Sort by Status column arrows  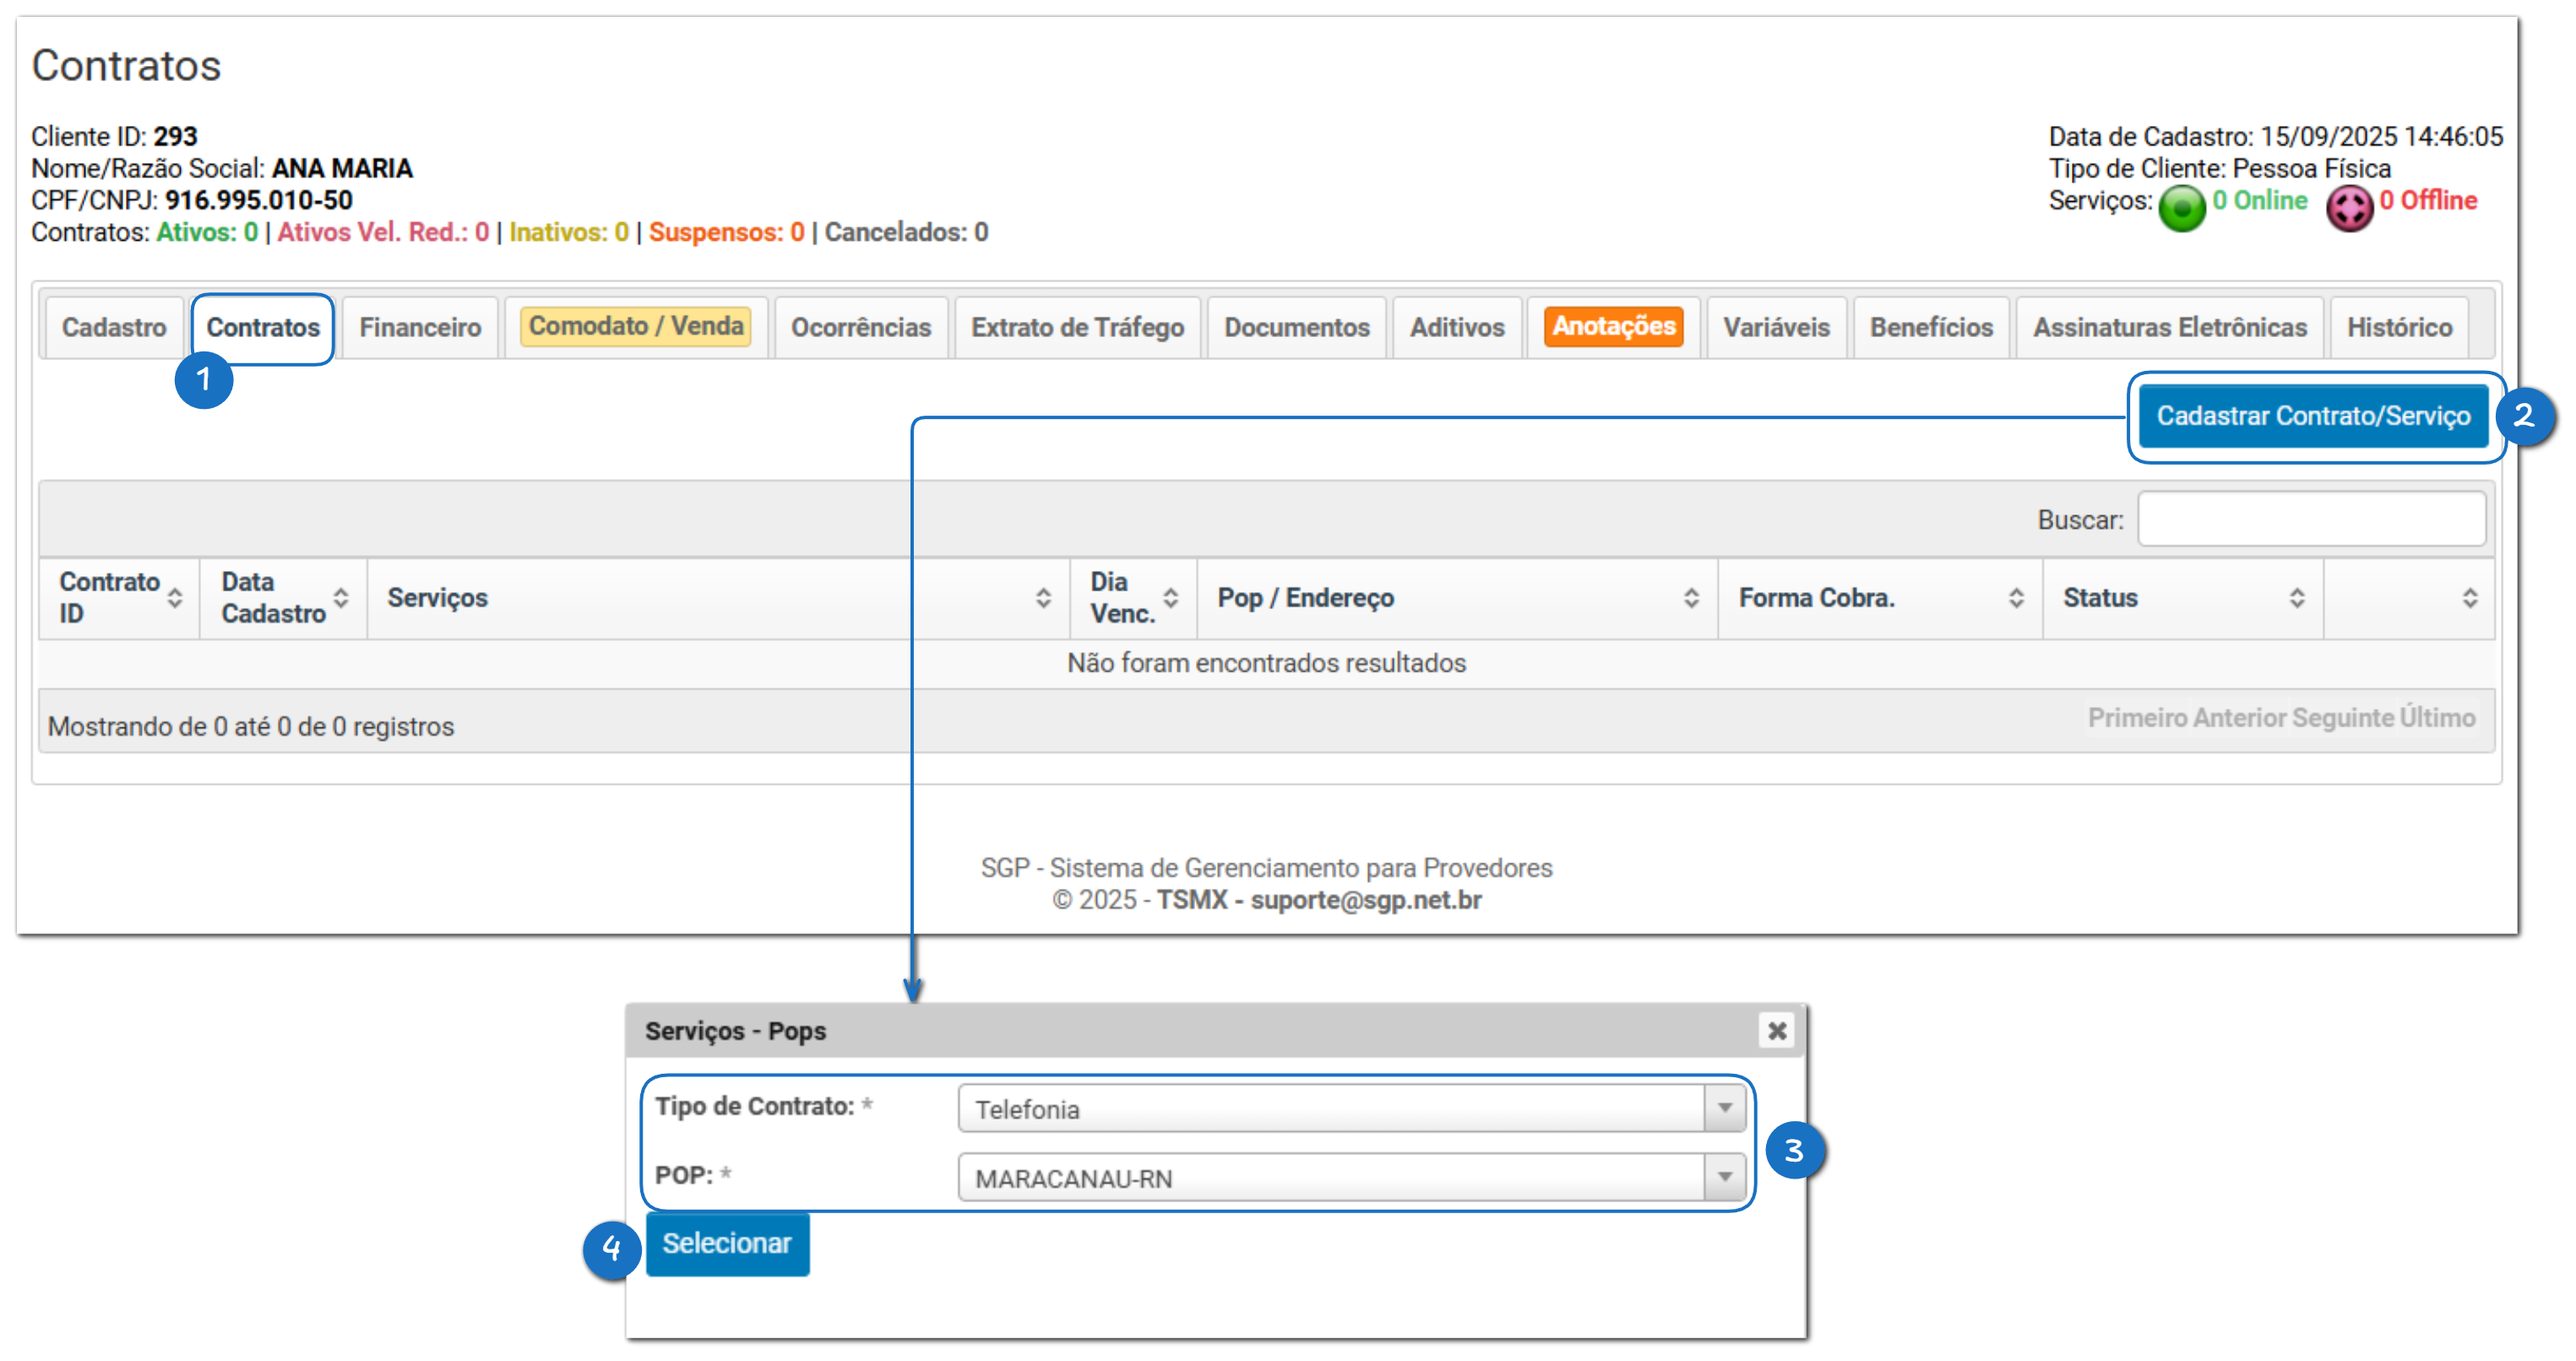click(x=2297, y=598)
